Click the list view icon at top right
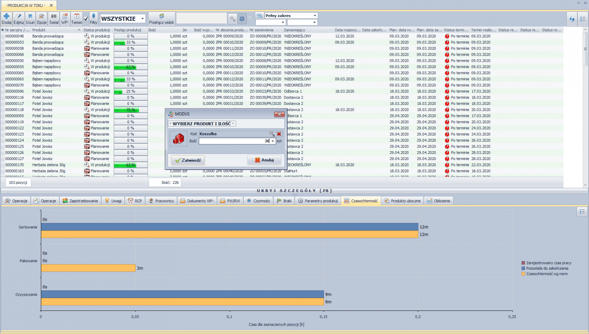 pos(583,19)
